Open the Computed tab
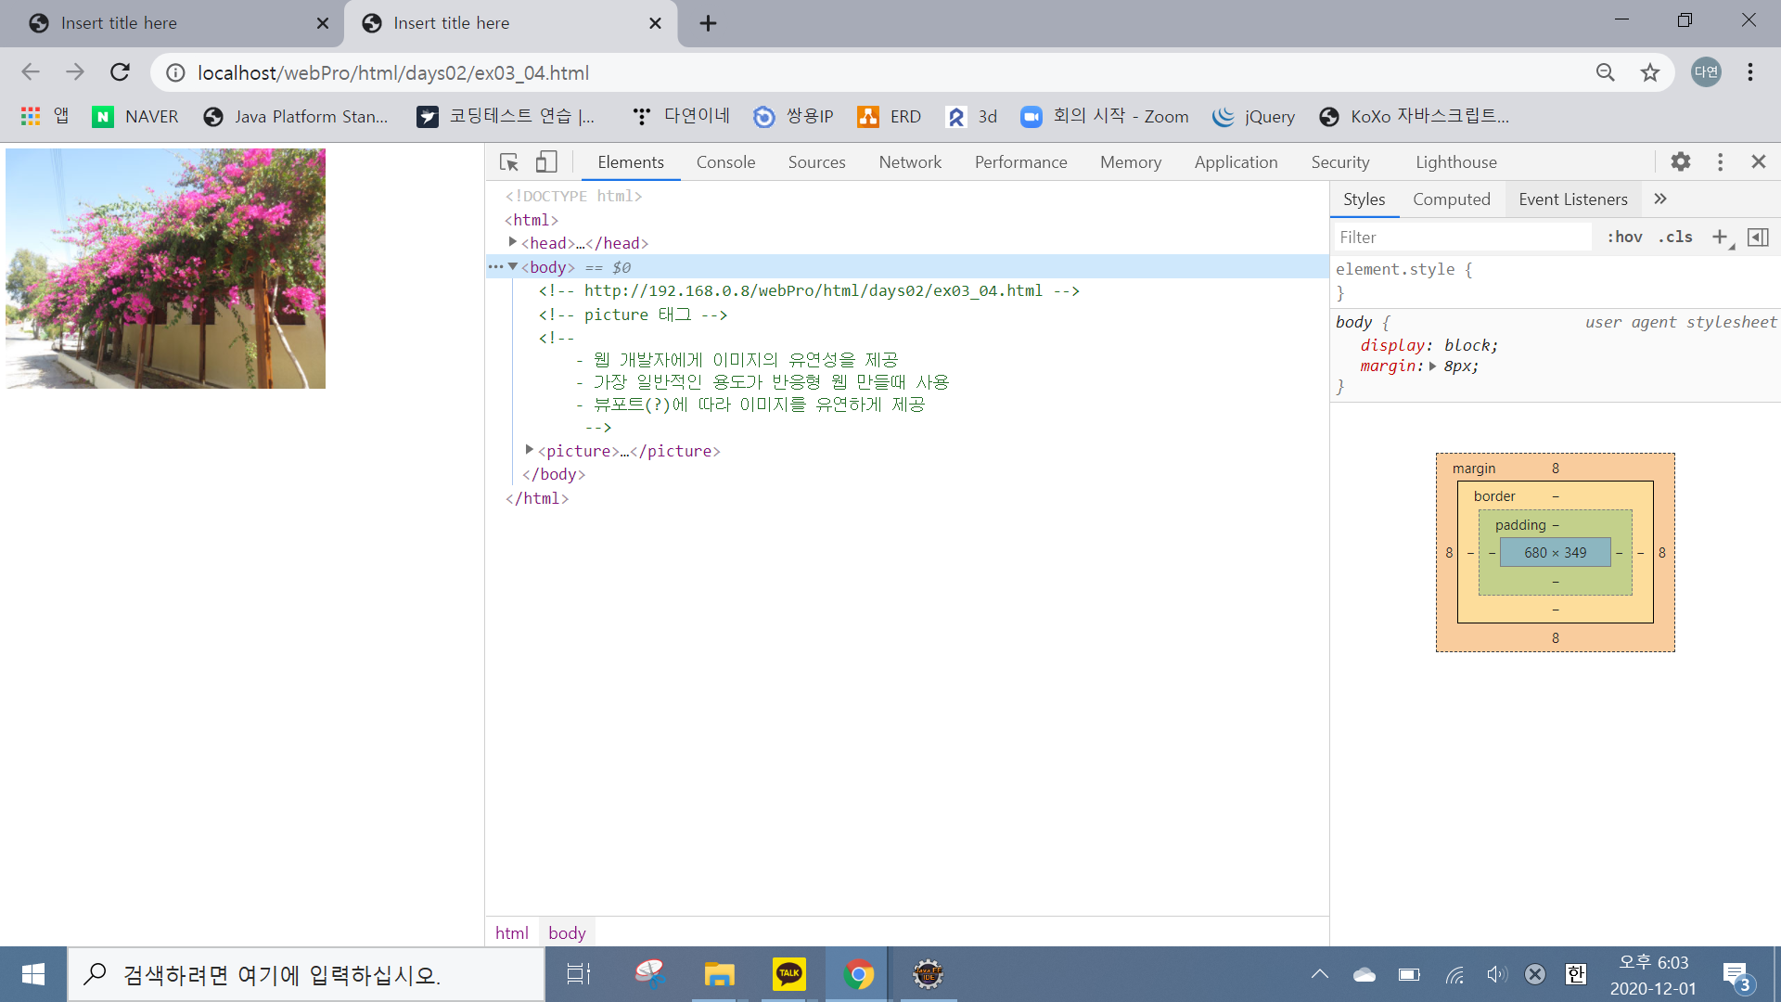Image resolution: width=1781 pixels, height=1002 pixels. click(x=1451, y=199)
